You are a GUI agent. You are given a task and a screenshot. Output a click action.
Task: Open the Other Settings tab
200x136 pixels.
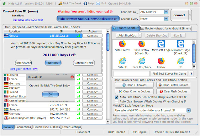[x=71, y=127]
